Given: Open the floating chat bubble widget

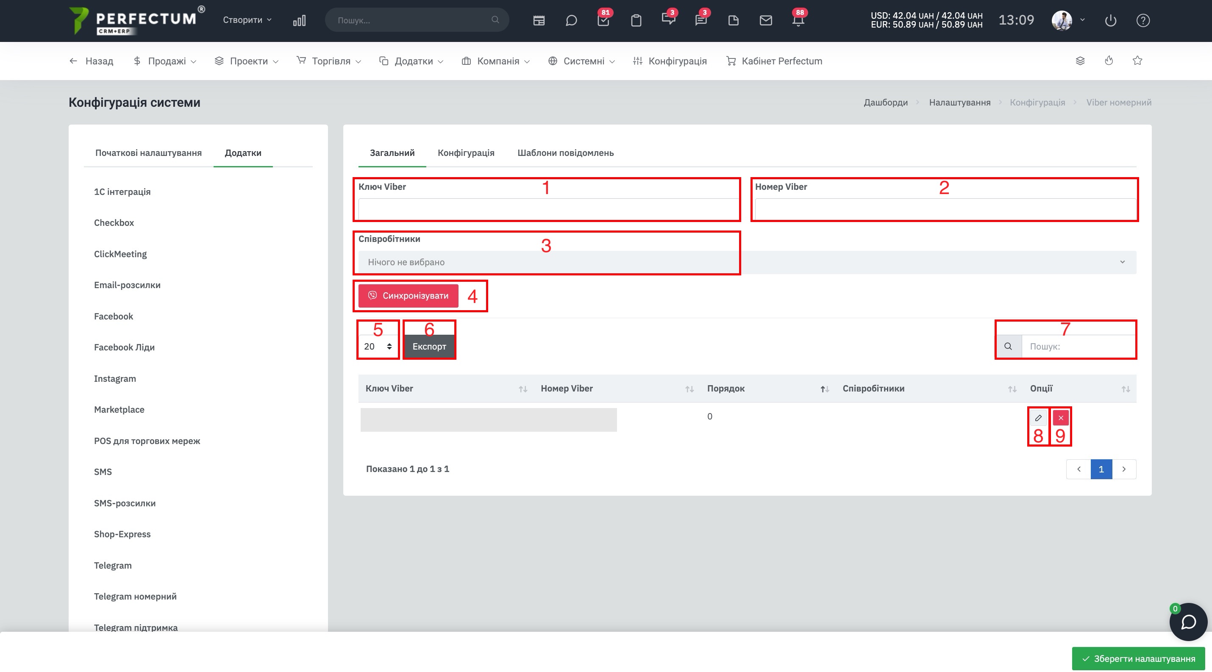Looking at the screenshot, I should (x=1188, y=622).
